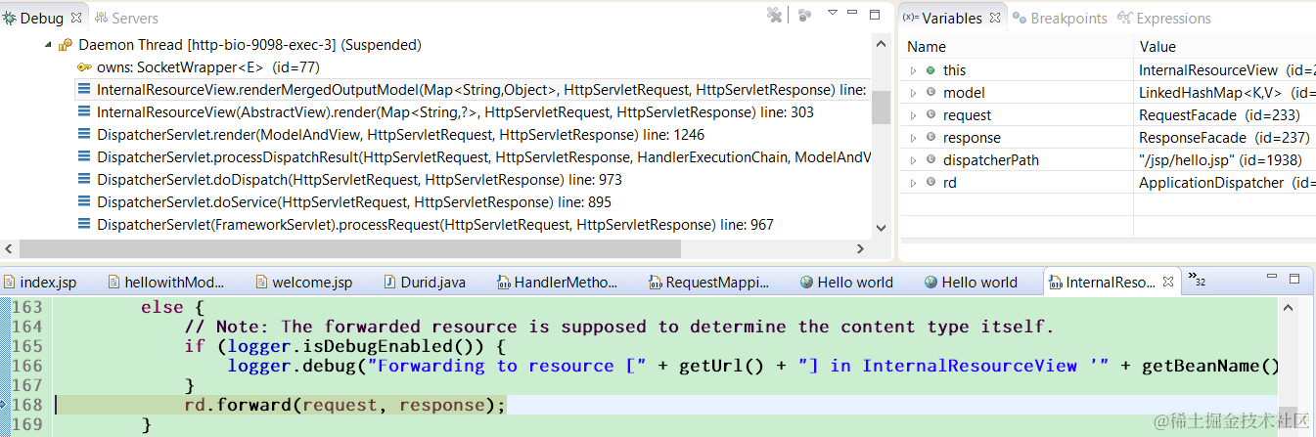Click the Remove All Terminated Launches icon
The height and width of the screenshot is (437, 1316).
click(x=774, y=15)
